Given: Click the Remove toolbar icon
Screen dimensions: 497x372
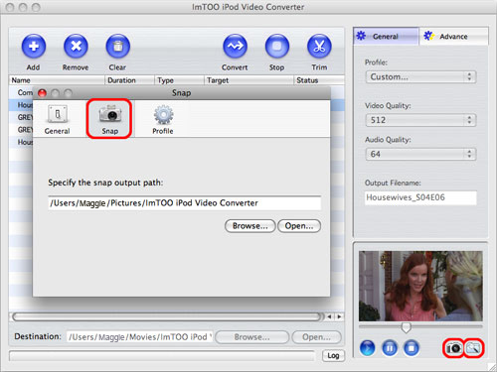Looking at the screenshot, I should (76, 47).
